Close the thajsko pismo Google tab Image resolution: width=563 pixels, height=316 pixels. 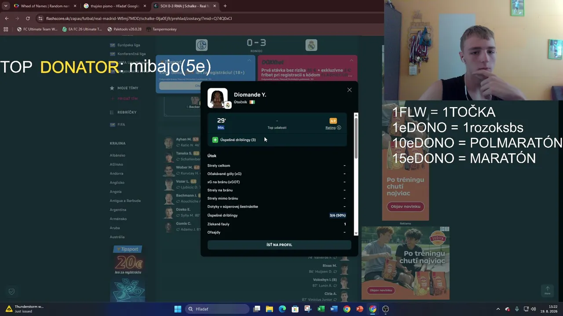tap(145, 6)
